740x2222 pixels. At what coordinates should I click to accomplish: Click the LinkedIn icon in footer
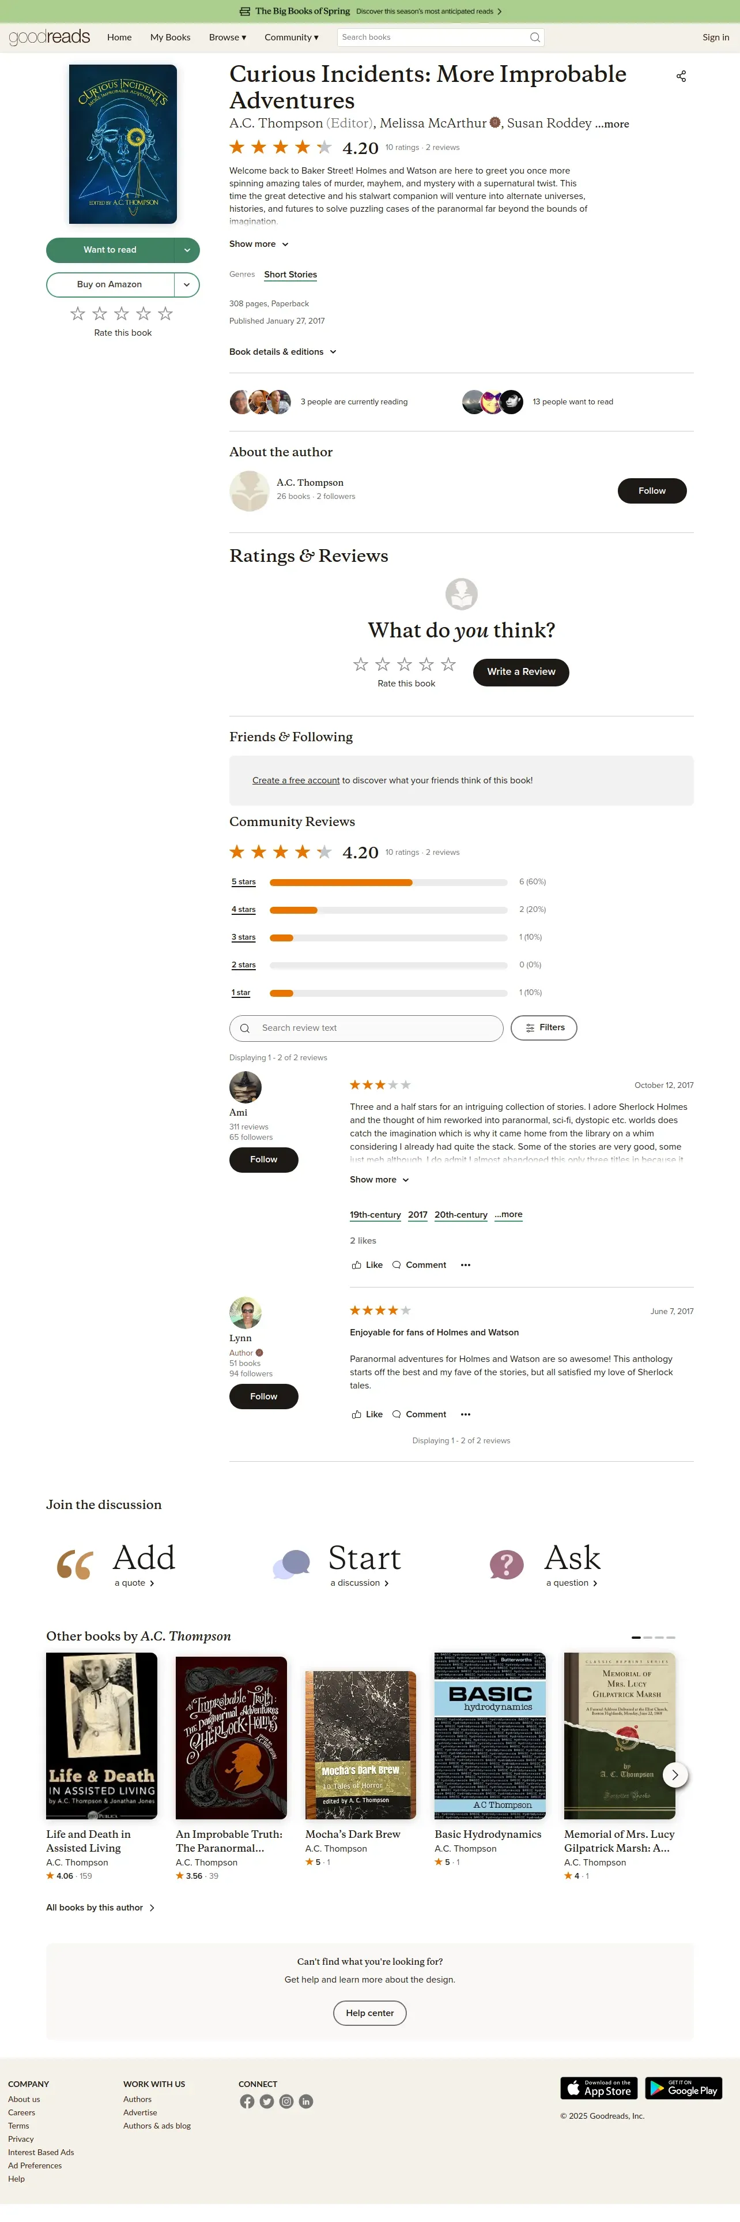[x=306, y=2101]
